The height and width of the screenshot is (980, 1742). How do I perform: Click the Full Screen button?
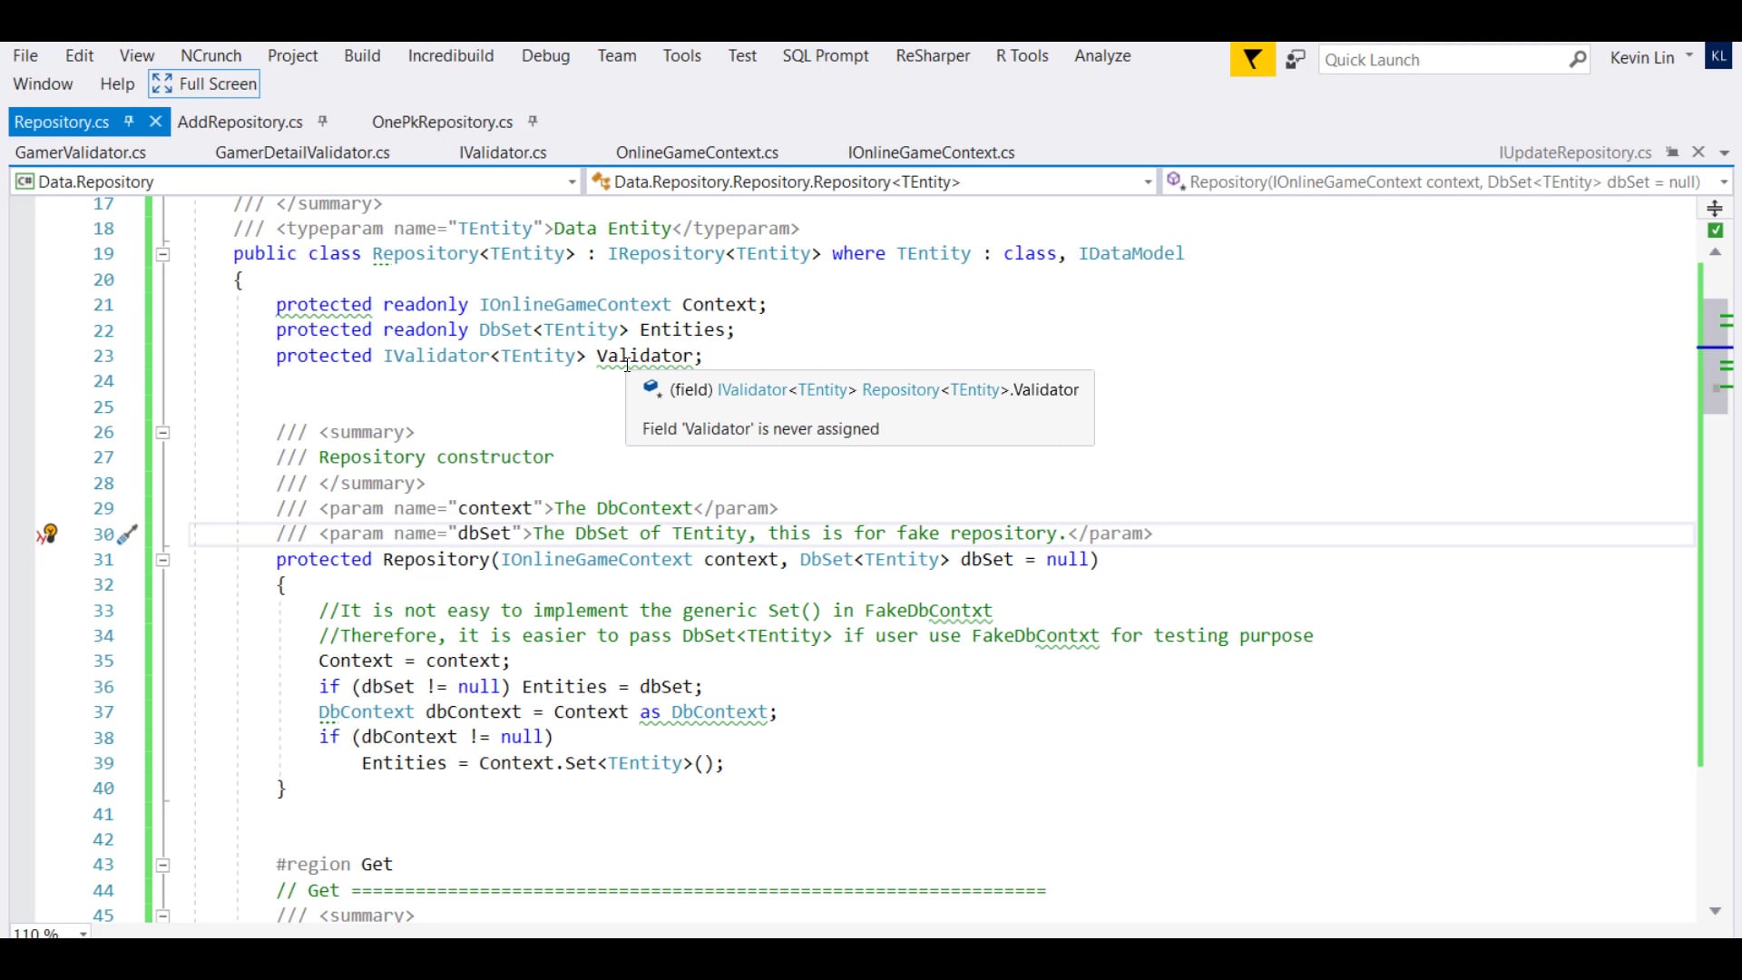coord(205,84)
